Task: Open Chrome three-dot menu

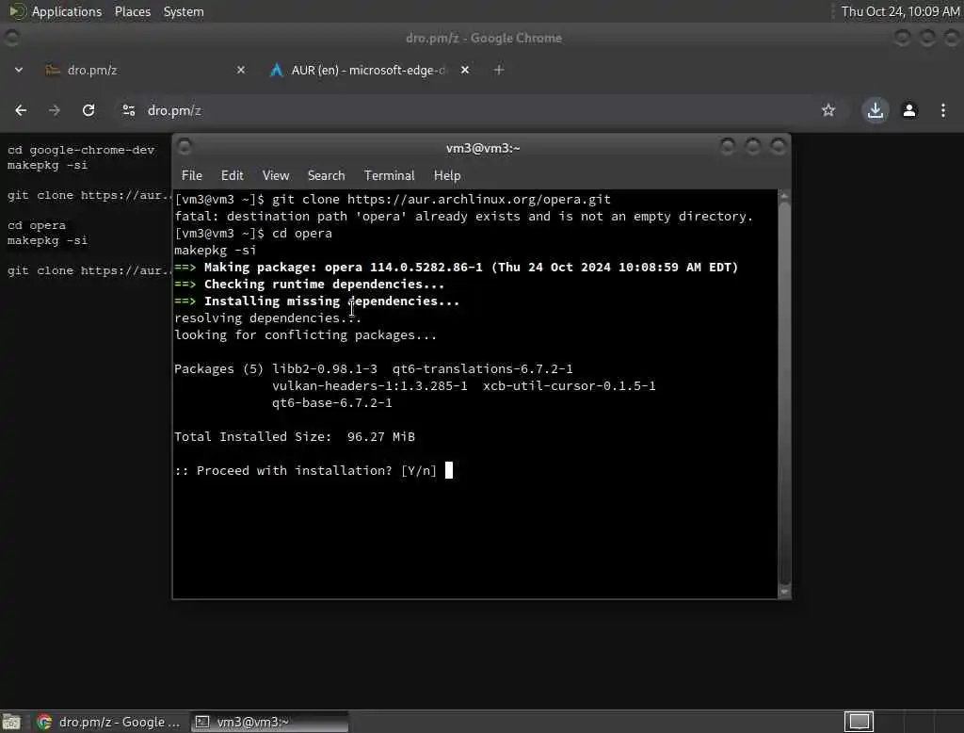Action: pyautogui.click(x=943, y=110)
